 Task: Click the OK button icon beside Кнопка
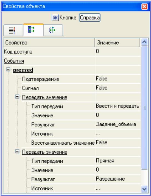pos(55,18)
